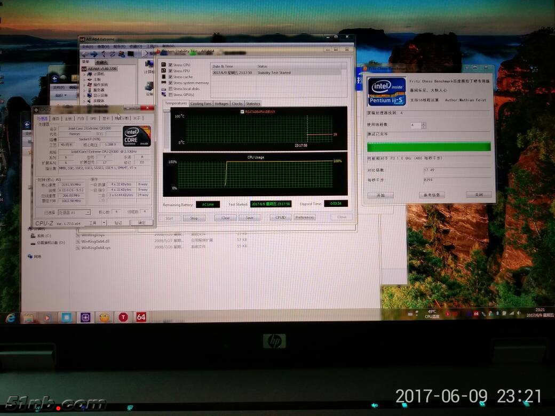
Task: Open Internet Explorer from taskbar
Action: click(x=11, y=318)
